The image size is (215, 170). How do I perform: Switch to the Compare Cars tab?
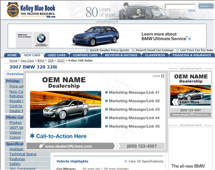(x=85, y=55)
